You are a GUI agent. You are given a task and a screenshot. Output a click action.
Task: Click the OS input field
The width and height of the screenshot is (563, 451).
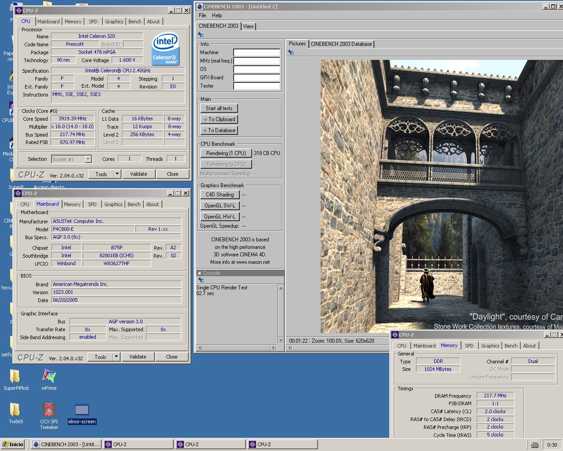[x=256, y=69]
